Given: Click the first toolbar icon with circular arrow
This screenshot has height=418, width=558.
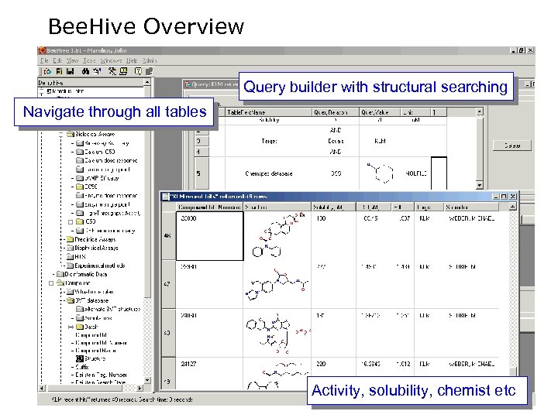Looking at the screenshot, I should tap(47, 71).
